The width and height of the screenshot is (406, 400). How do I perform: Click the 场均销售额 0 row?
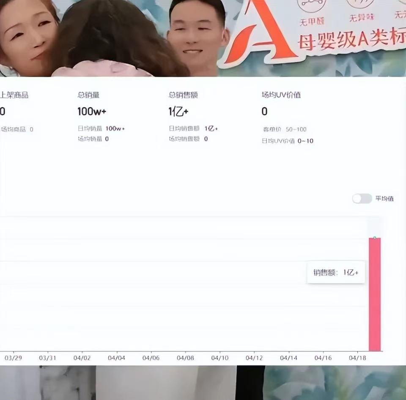(188, 139)
